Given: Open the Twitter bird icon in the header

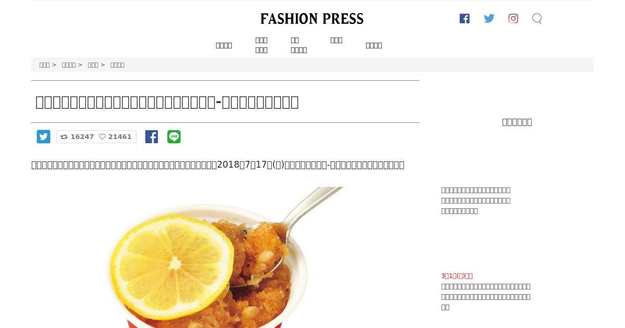Looking at the screenshot, I should click(489, 19).
